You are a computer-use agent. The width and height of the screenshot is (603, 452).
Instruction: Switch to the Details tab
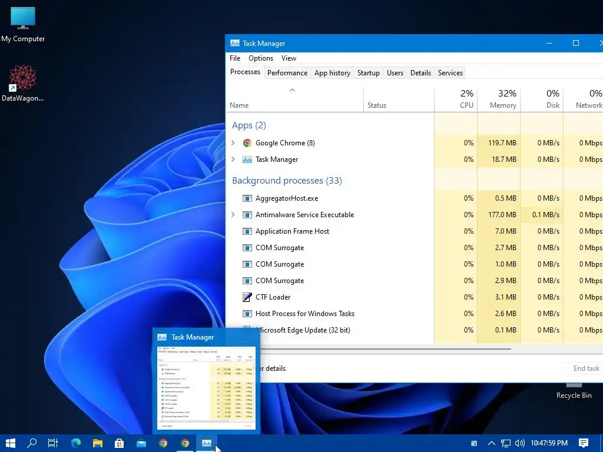click(420, 72)
